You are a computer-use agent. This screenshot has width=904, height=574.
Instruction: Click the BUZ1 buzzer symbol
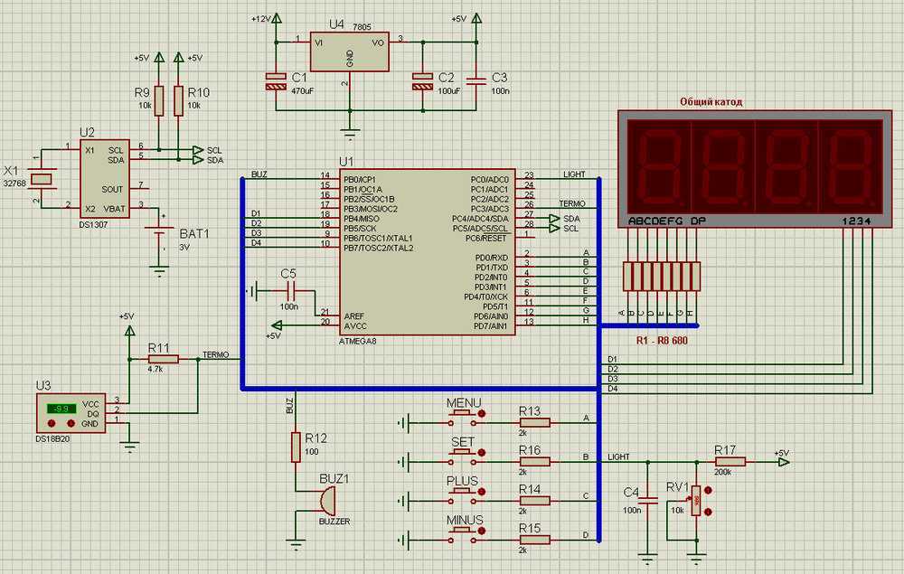coord(325,500)
